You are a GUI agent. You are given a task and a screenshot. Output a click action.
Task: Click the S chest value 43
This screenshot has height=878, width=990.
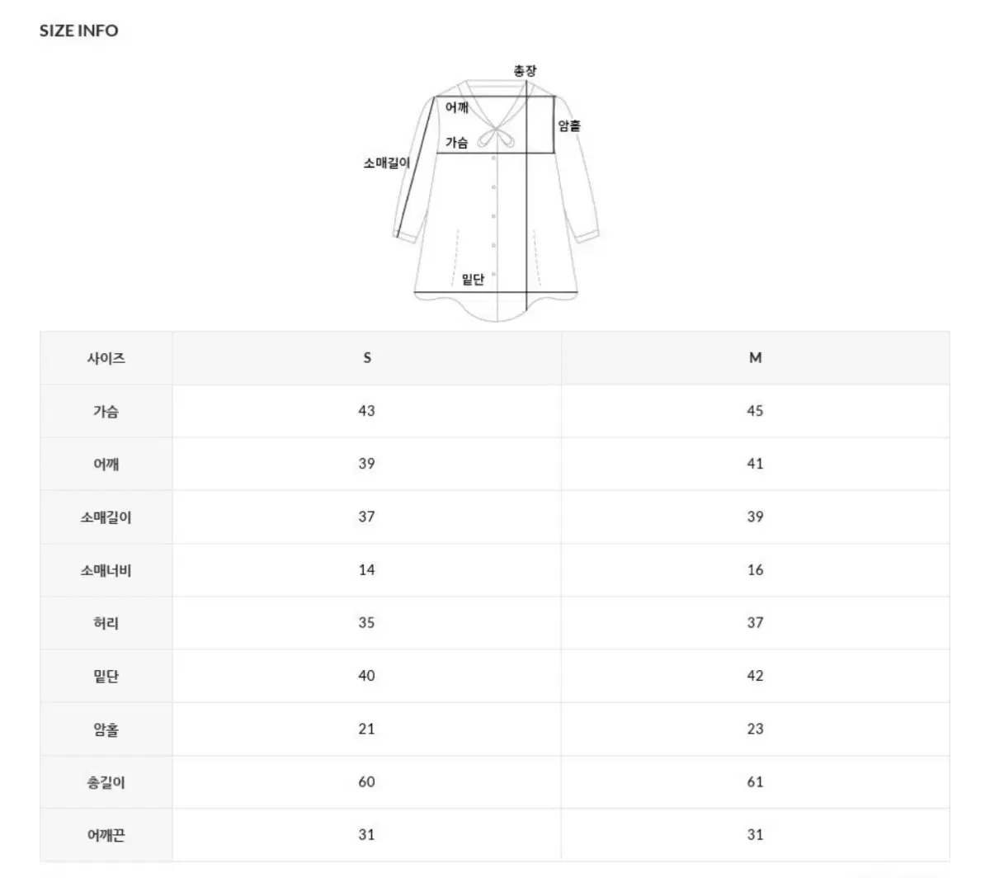click(x=367, y=411)
